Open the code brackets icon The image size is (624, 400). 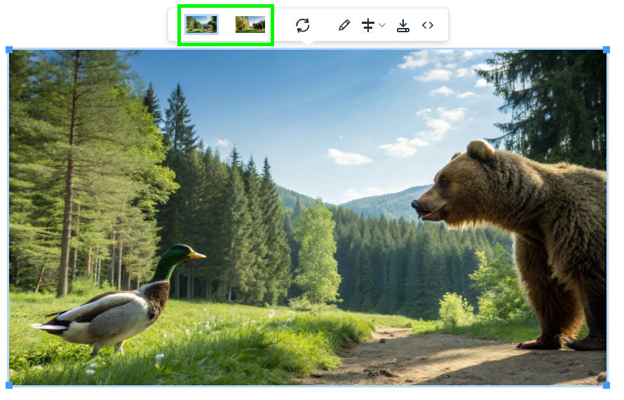pos(428,25)
